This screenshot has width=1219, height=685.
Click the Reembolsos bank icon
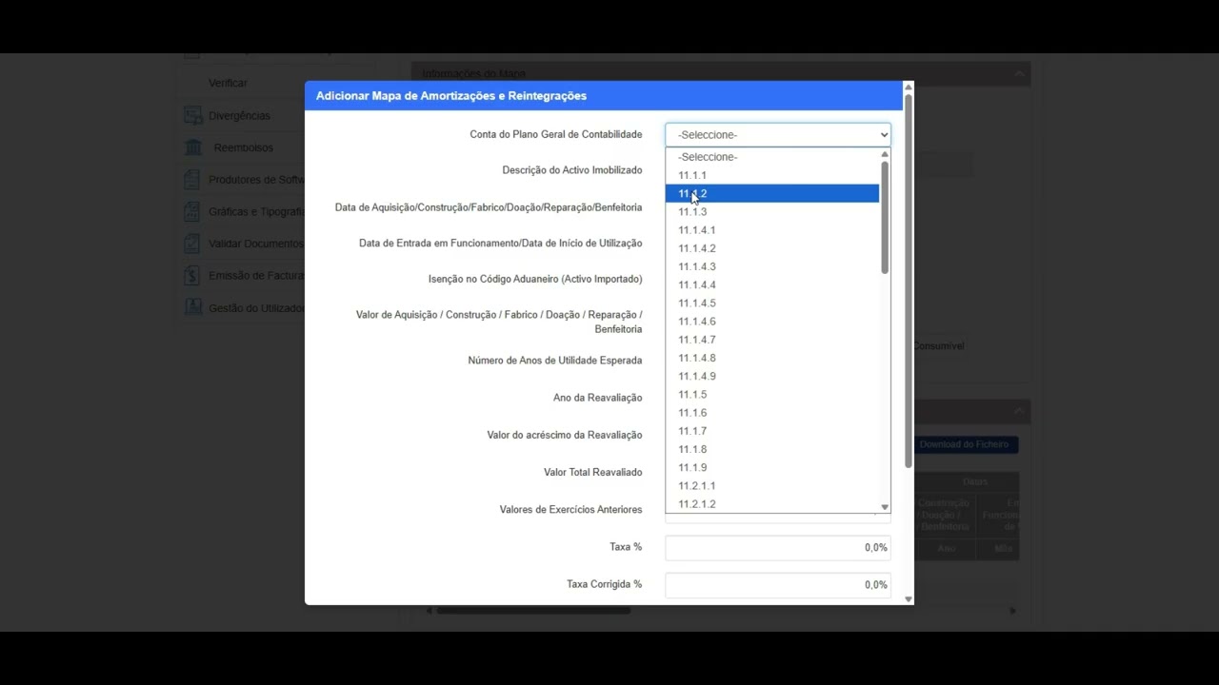tap(193, 147)
